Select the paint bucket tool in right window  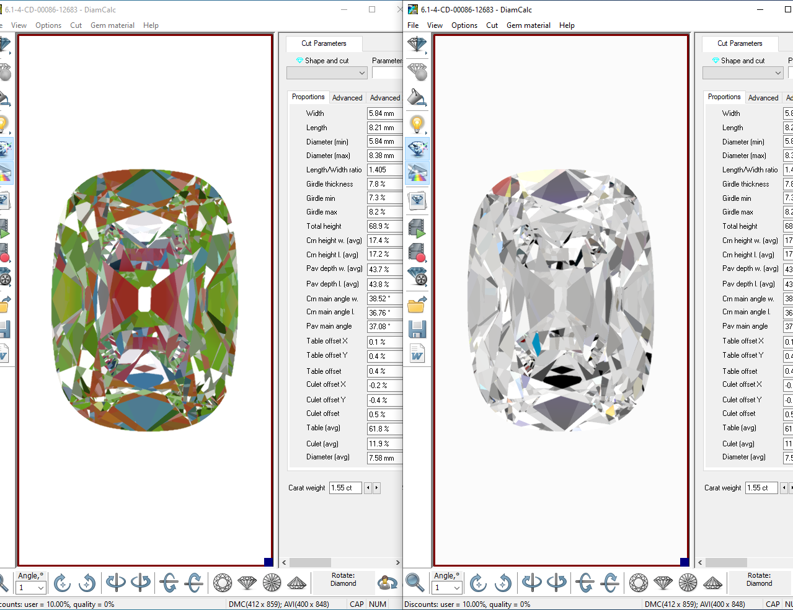click(x=417, y=98)
